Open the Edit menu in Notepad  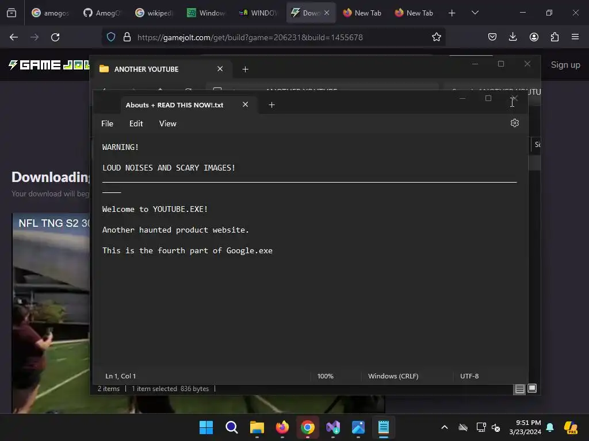pyautogui.click(x=136, y=123)
